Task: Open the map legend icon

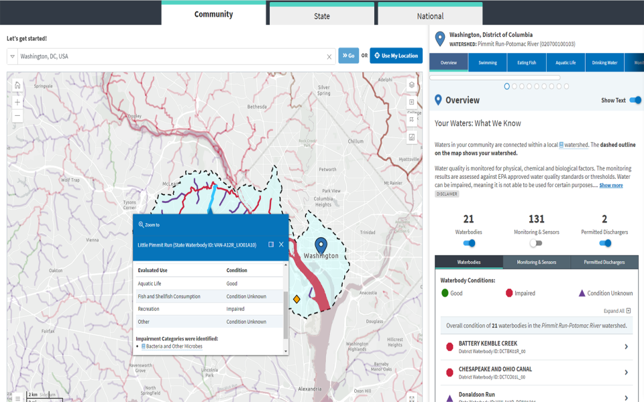Action: pyautogui.click(x=412, y=137)
